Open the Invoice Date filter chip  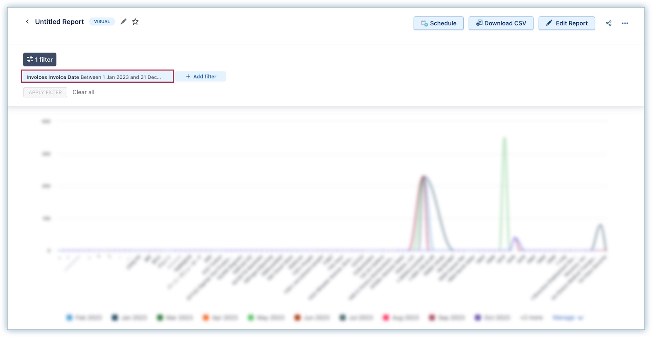click(x=97, y=77)
